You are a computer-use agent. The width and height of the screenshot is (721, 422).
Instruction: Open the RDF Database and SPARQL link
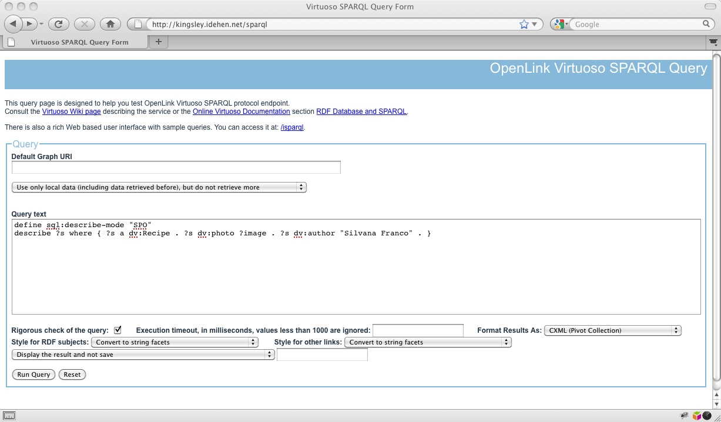pos(361,112)
